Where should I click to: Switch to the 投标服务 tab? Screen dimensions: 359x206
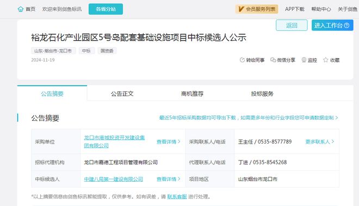click(262, 94)
